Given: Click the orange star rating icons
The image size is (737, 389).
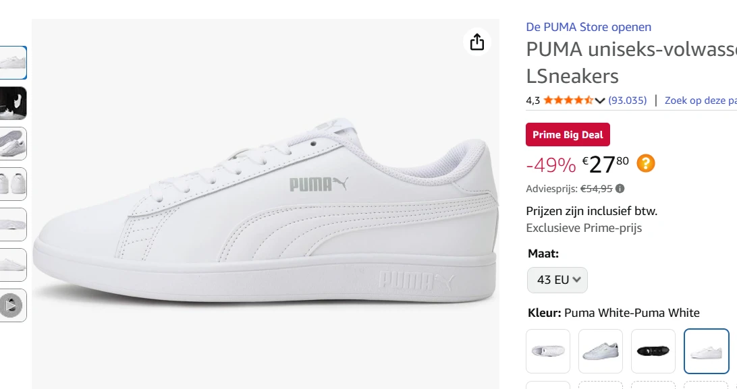Looking at the screenshot, I should point(567,100).
